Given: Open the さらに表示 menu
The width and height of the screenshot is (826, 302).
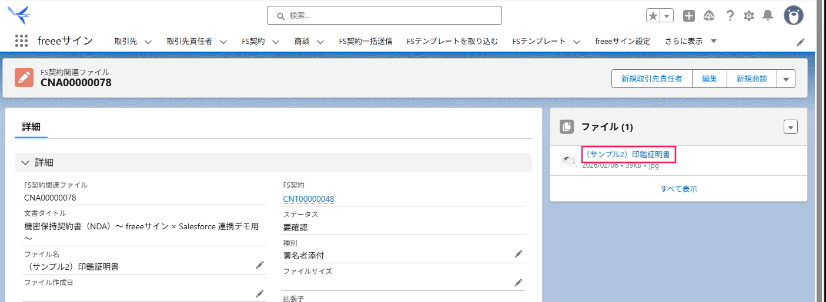Looking at the screenshot, I should pos(691,41).
